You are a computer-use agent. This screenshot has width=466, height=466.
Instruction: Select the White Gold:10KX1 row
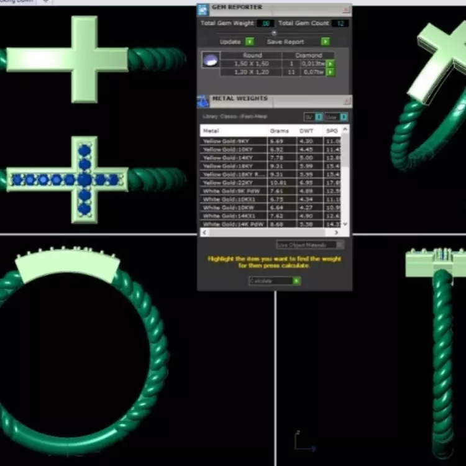(270, 199)
